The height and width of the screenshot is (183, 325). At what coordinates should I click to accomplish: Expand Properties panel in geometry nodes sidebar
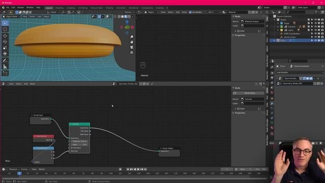(x=233, y=113)
